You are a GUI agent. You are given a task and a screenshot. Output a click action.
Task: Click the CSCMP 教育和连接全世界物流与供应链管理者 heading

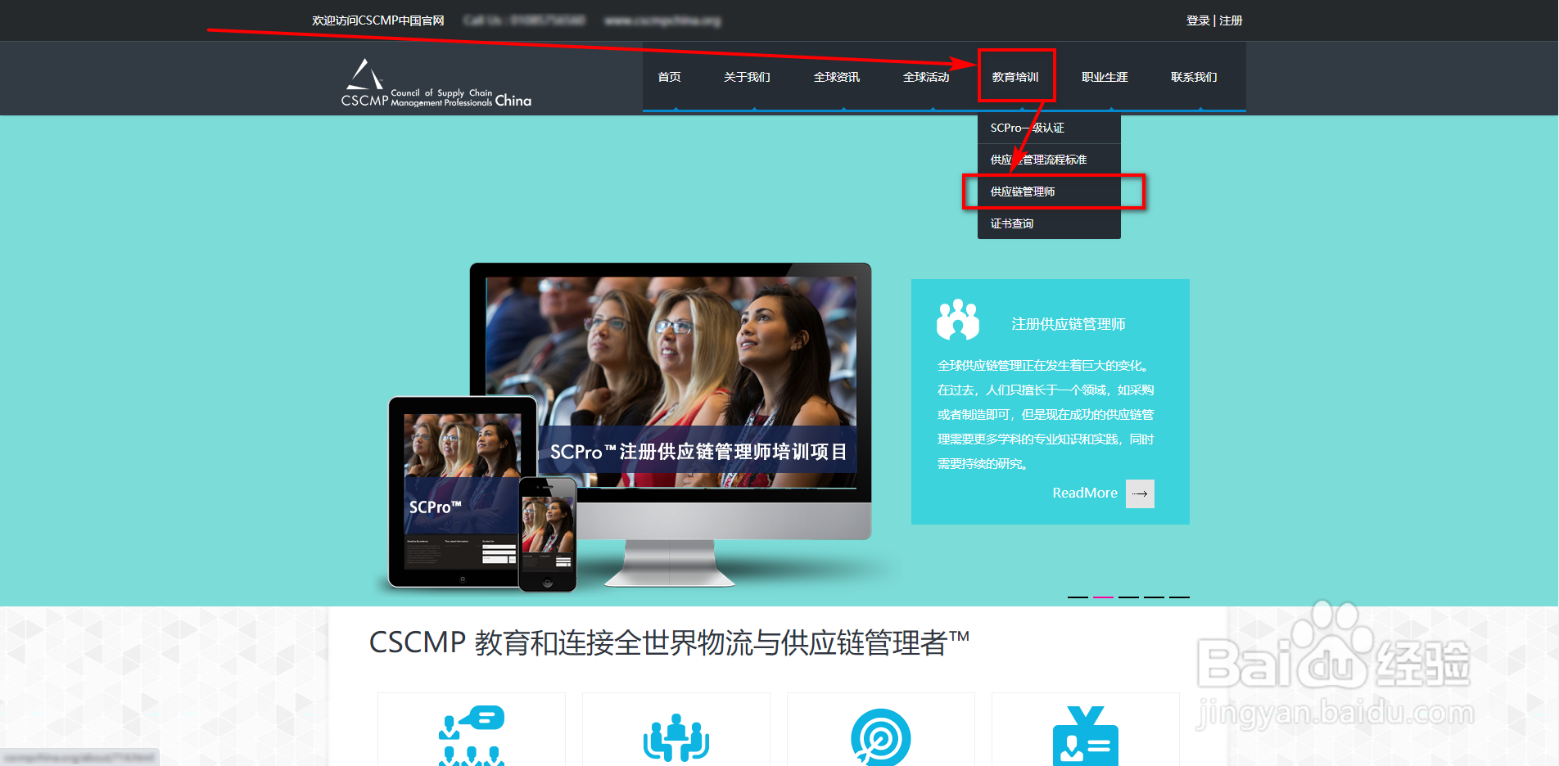(669, 642)
